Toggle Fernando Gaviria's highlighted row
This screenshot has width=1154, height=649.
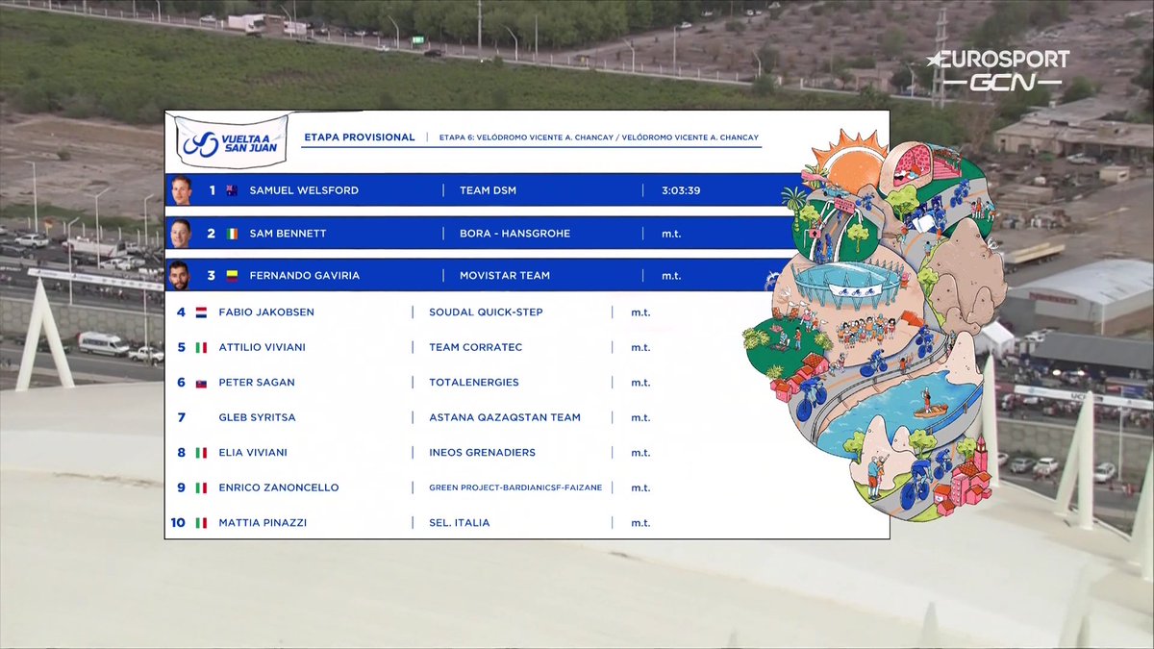pyautogui.click(x=481, y=275)
